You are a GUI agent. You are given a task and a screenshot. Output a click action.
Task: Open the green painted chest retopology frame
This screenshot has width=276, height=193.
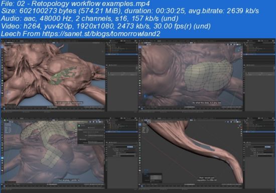coord(69,75)
